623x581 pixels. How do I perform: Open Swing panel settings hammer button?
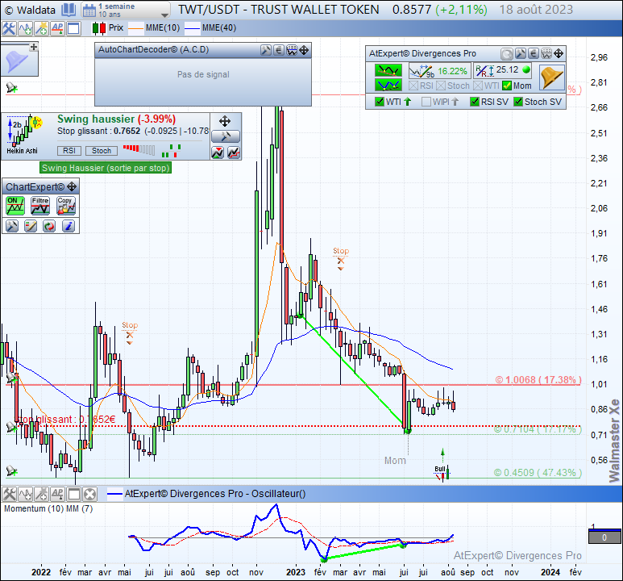226,136
